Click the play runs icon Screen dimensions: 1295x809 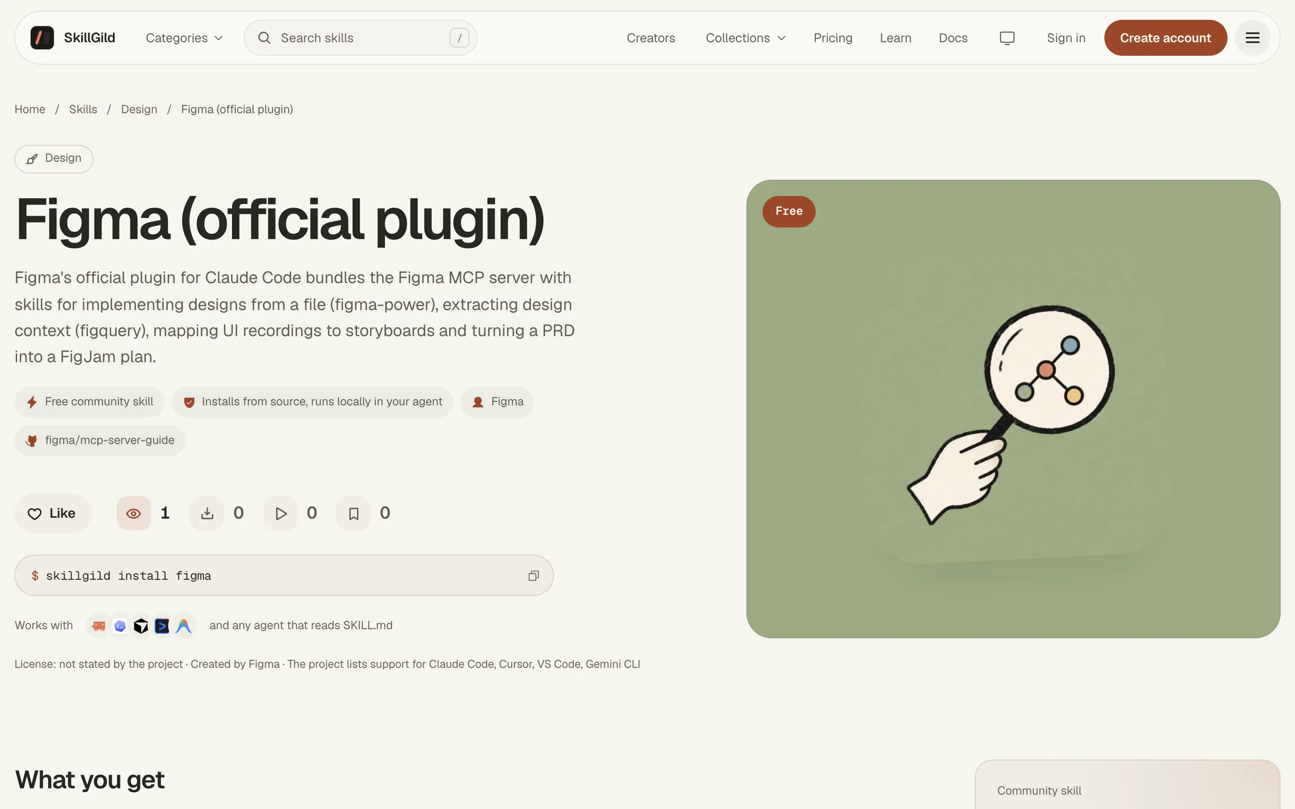[x=281, y=514]
